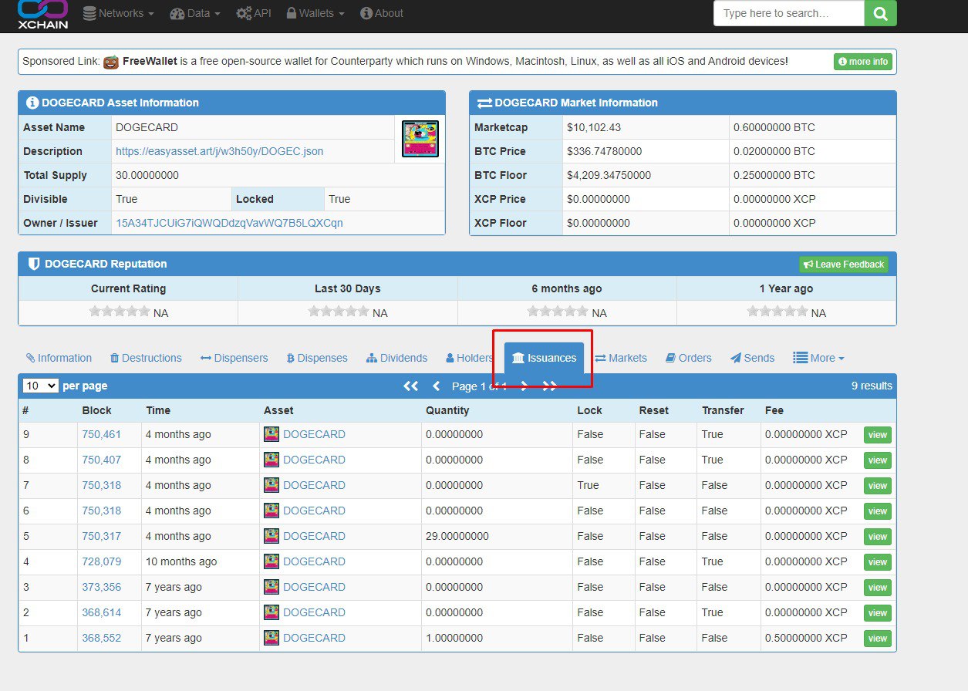The height and width of the screenshot is (691, 968).
Task: Switch to the Holders tab
Action: pos(469,358)
